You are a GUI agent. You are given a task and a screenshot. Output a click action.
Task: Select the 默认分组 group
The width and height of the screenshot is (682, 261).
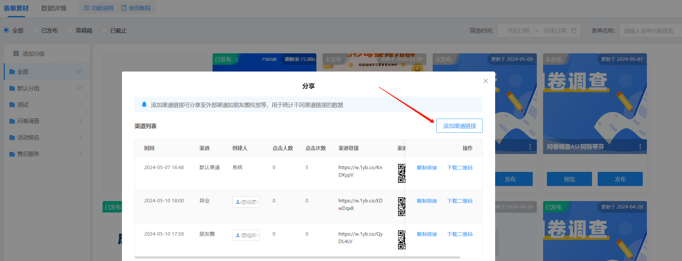tap(47, 88)
